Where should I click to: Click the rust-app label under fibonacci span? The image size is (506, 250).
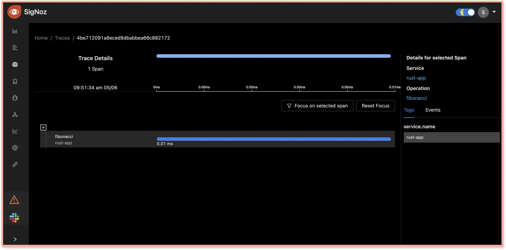63,143
